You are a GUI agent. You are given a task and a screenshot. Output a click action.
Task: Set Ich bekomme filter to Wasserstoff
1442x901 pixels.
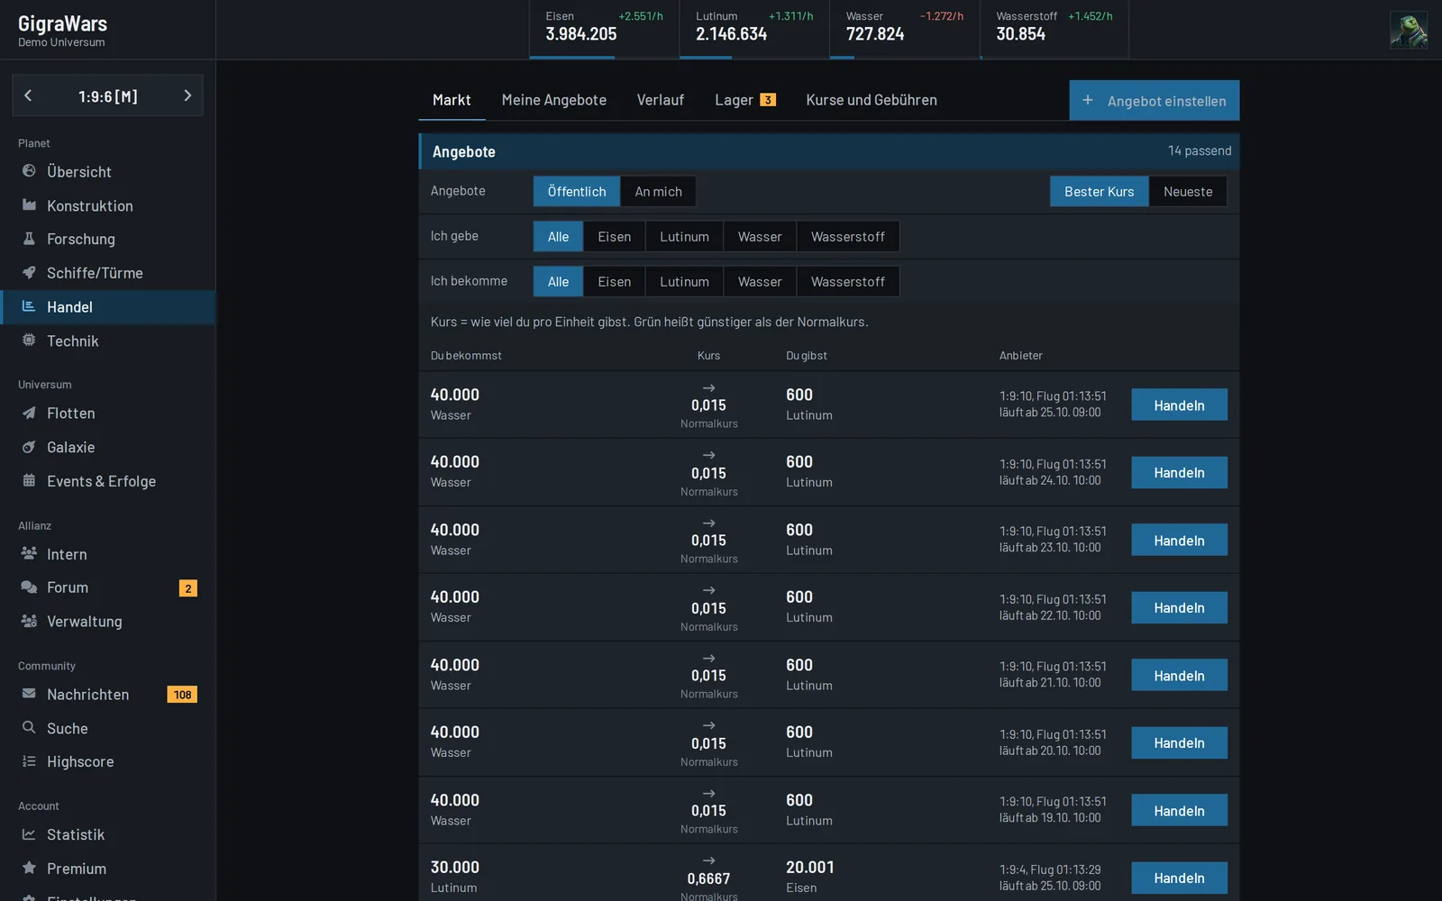[x=847, y=281]
